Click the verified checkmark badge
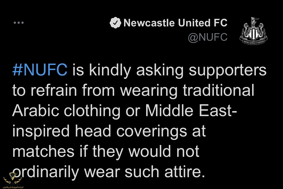 coord(115,23)
